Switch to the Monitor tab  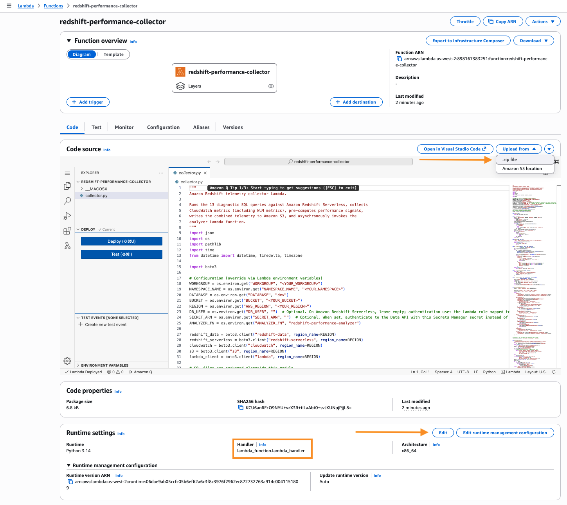pyautogui.click(x=124, y=127)
